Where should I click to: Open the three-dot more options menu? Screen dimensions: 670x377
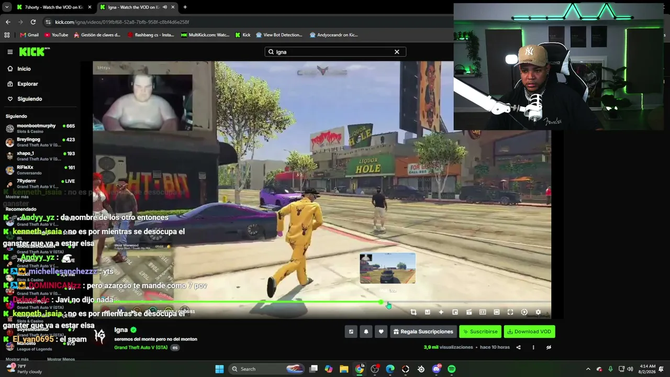(533, 347)
